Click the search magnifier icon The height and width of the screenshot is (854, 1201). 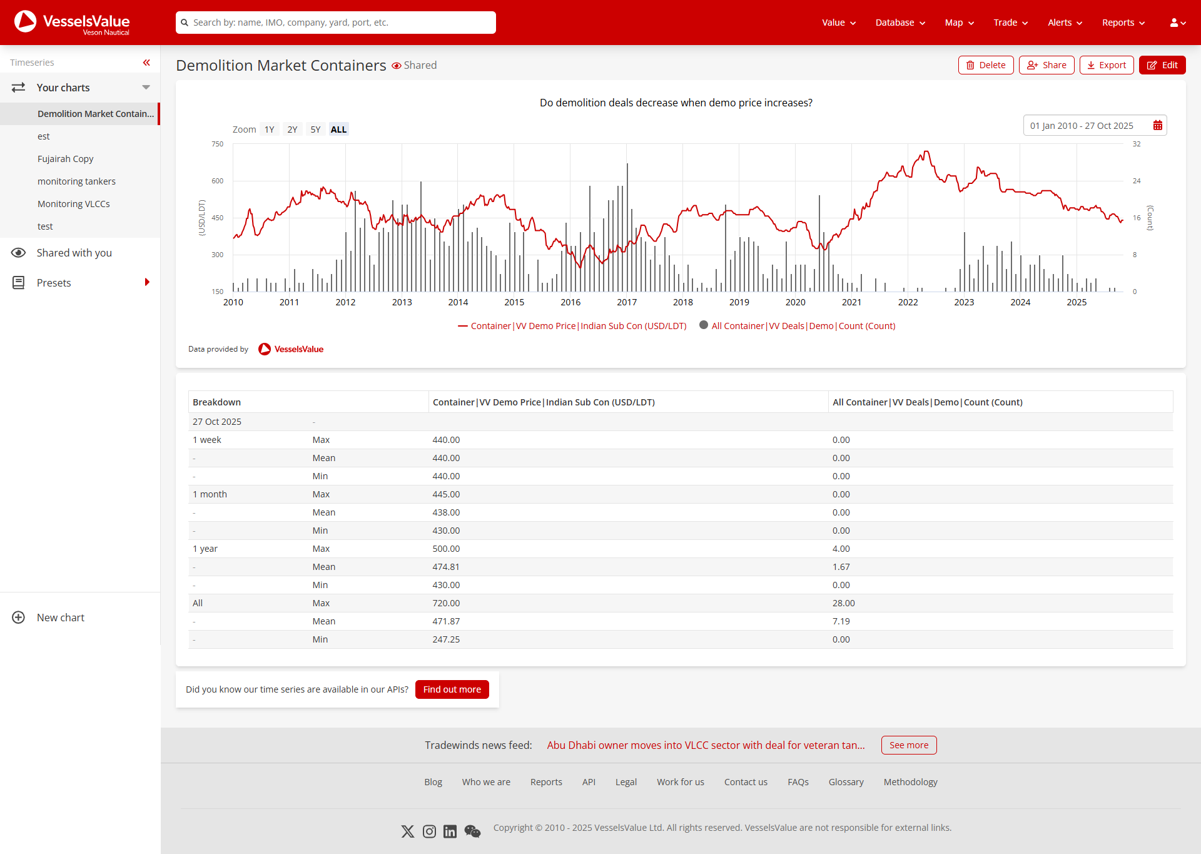point(185,22)
